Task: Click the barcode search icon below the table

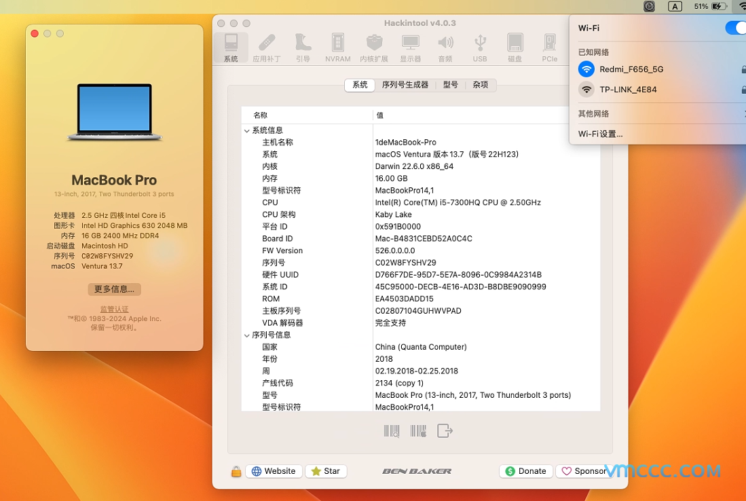Action: pos(392,431)
